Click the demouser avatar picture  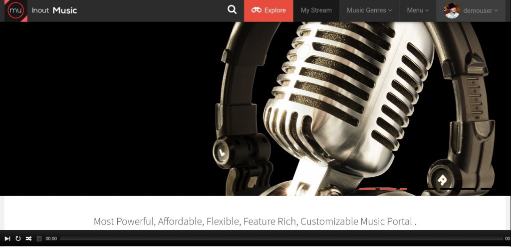452,10
